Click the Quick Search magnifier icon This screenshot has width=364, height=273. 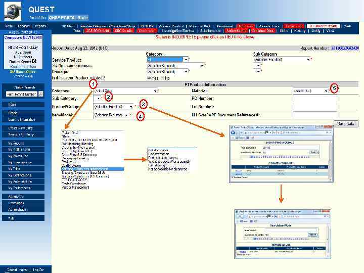click(40, 94)
